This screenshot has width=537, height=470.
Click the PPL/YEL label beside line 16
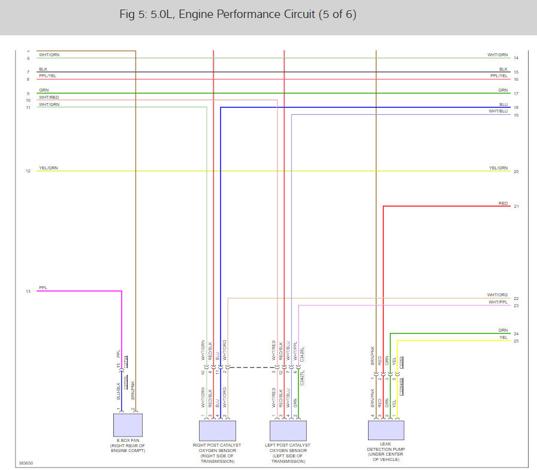click(x=499, y=75)
